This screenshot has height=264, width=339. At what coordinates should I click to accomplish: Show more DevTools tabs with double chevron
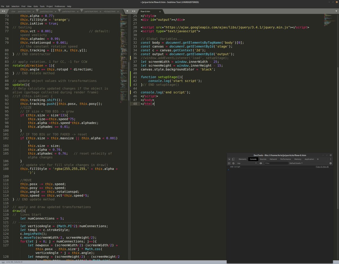pos(318,159)
